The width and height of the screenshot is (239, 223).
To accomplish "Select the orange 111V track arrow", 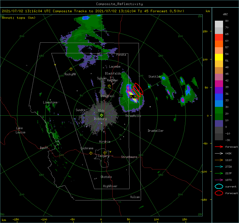I will point(219,160).
